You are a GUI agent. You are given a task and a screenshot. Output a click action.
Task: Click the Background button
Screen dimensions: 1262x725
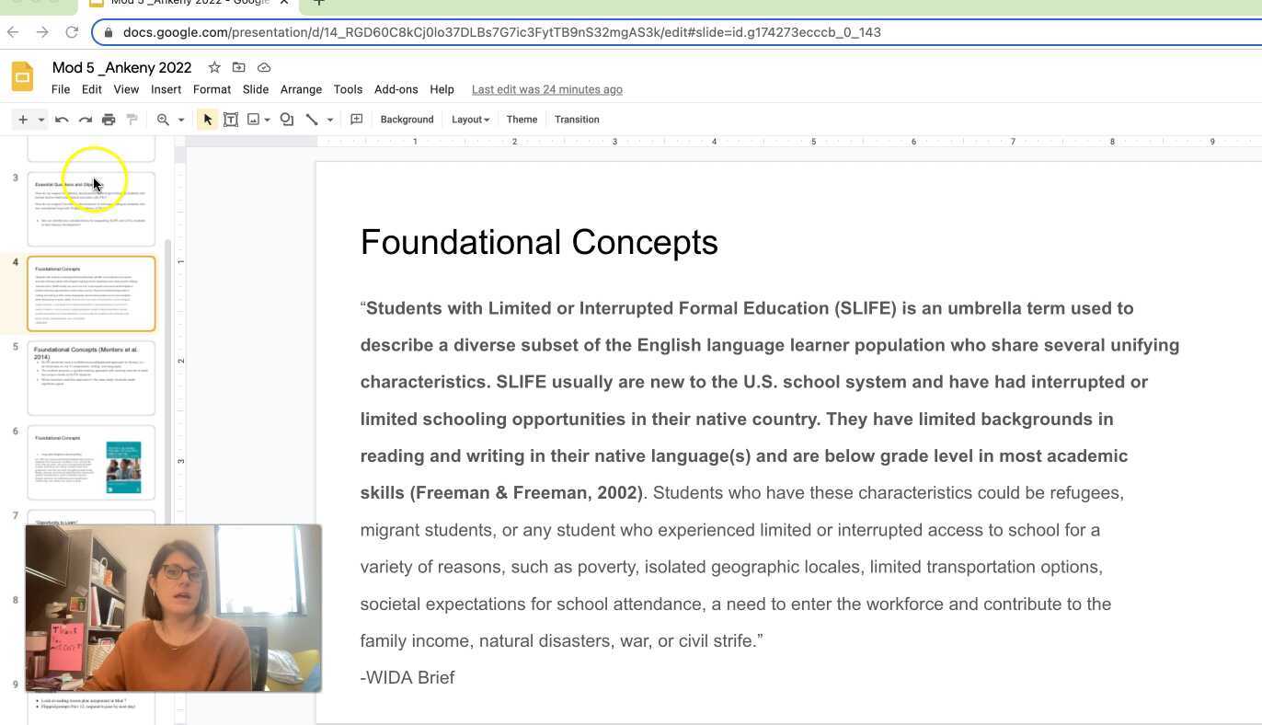coord(407,120)
